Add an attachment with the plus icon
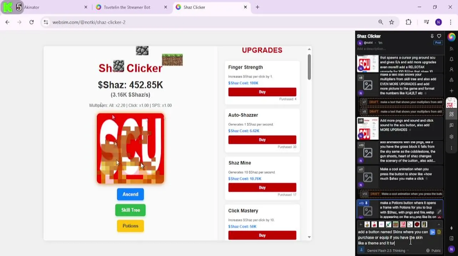 pyautogui.click(x=360, y=224)
